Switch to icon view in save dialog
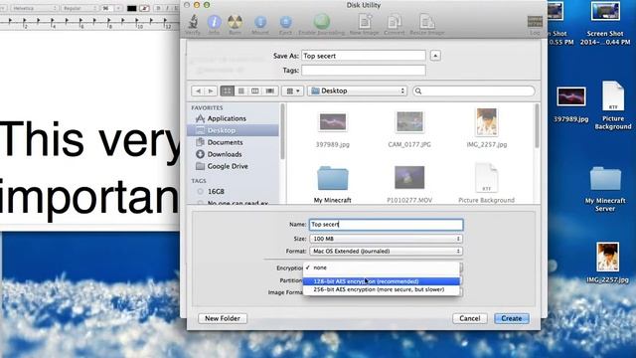The width and height of the screenshot is (636, 358). click(x=228, y=90)
